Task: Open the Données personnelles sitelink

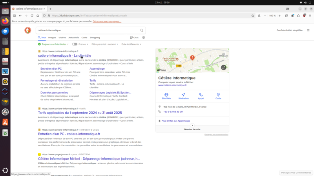Action: 54,92
